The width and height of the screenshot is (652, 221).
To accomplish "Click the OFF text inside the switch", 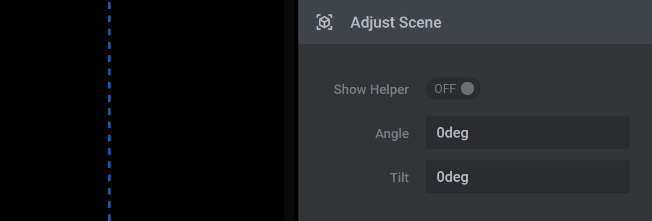I will coord(445,89).
